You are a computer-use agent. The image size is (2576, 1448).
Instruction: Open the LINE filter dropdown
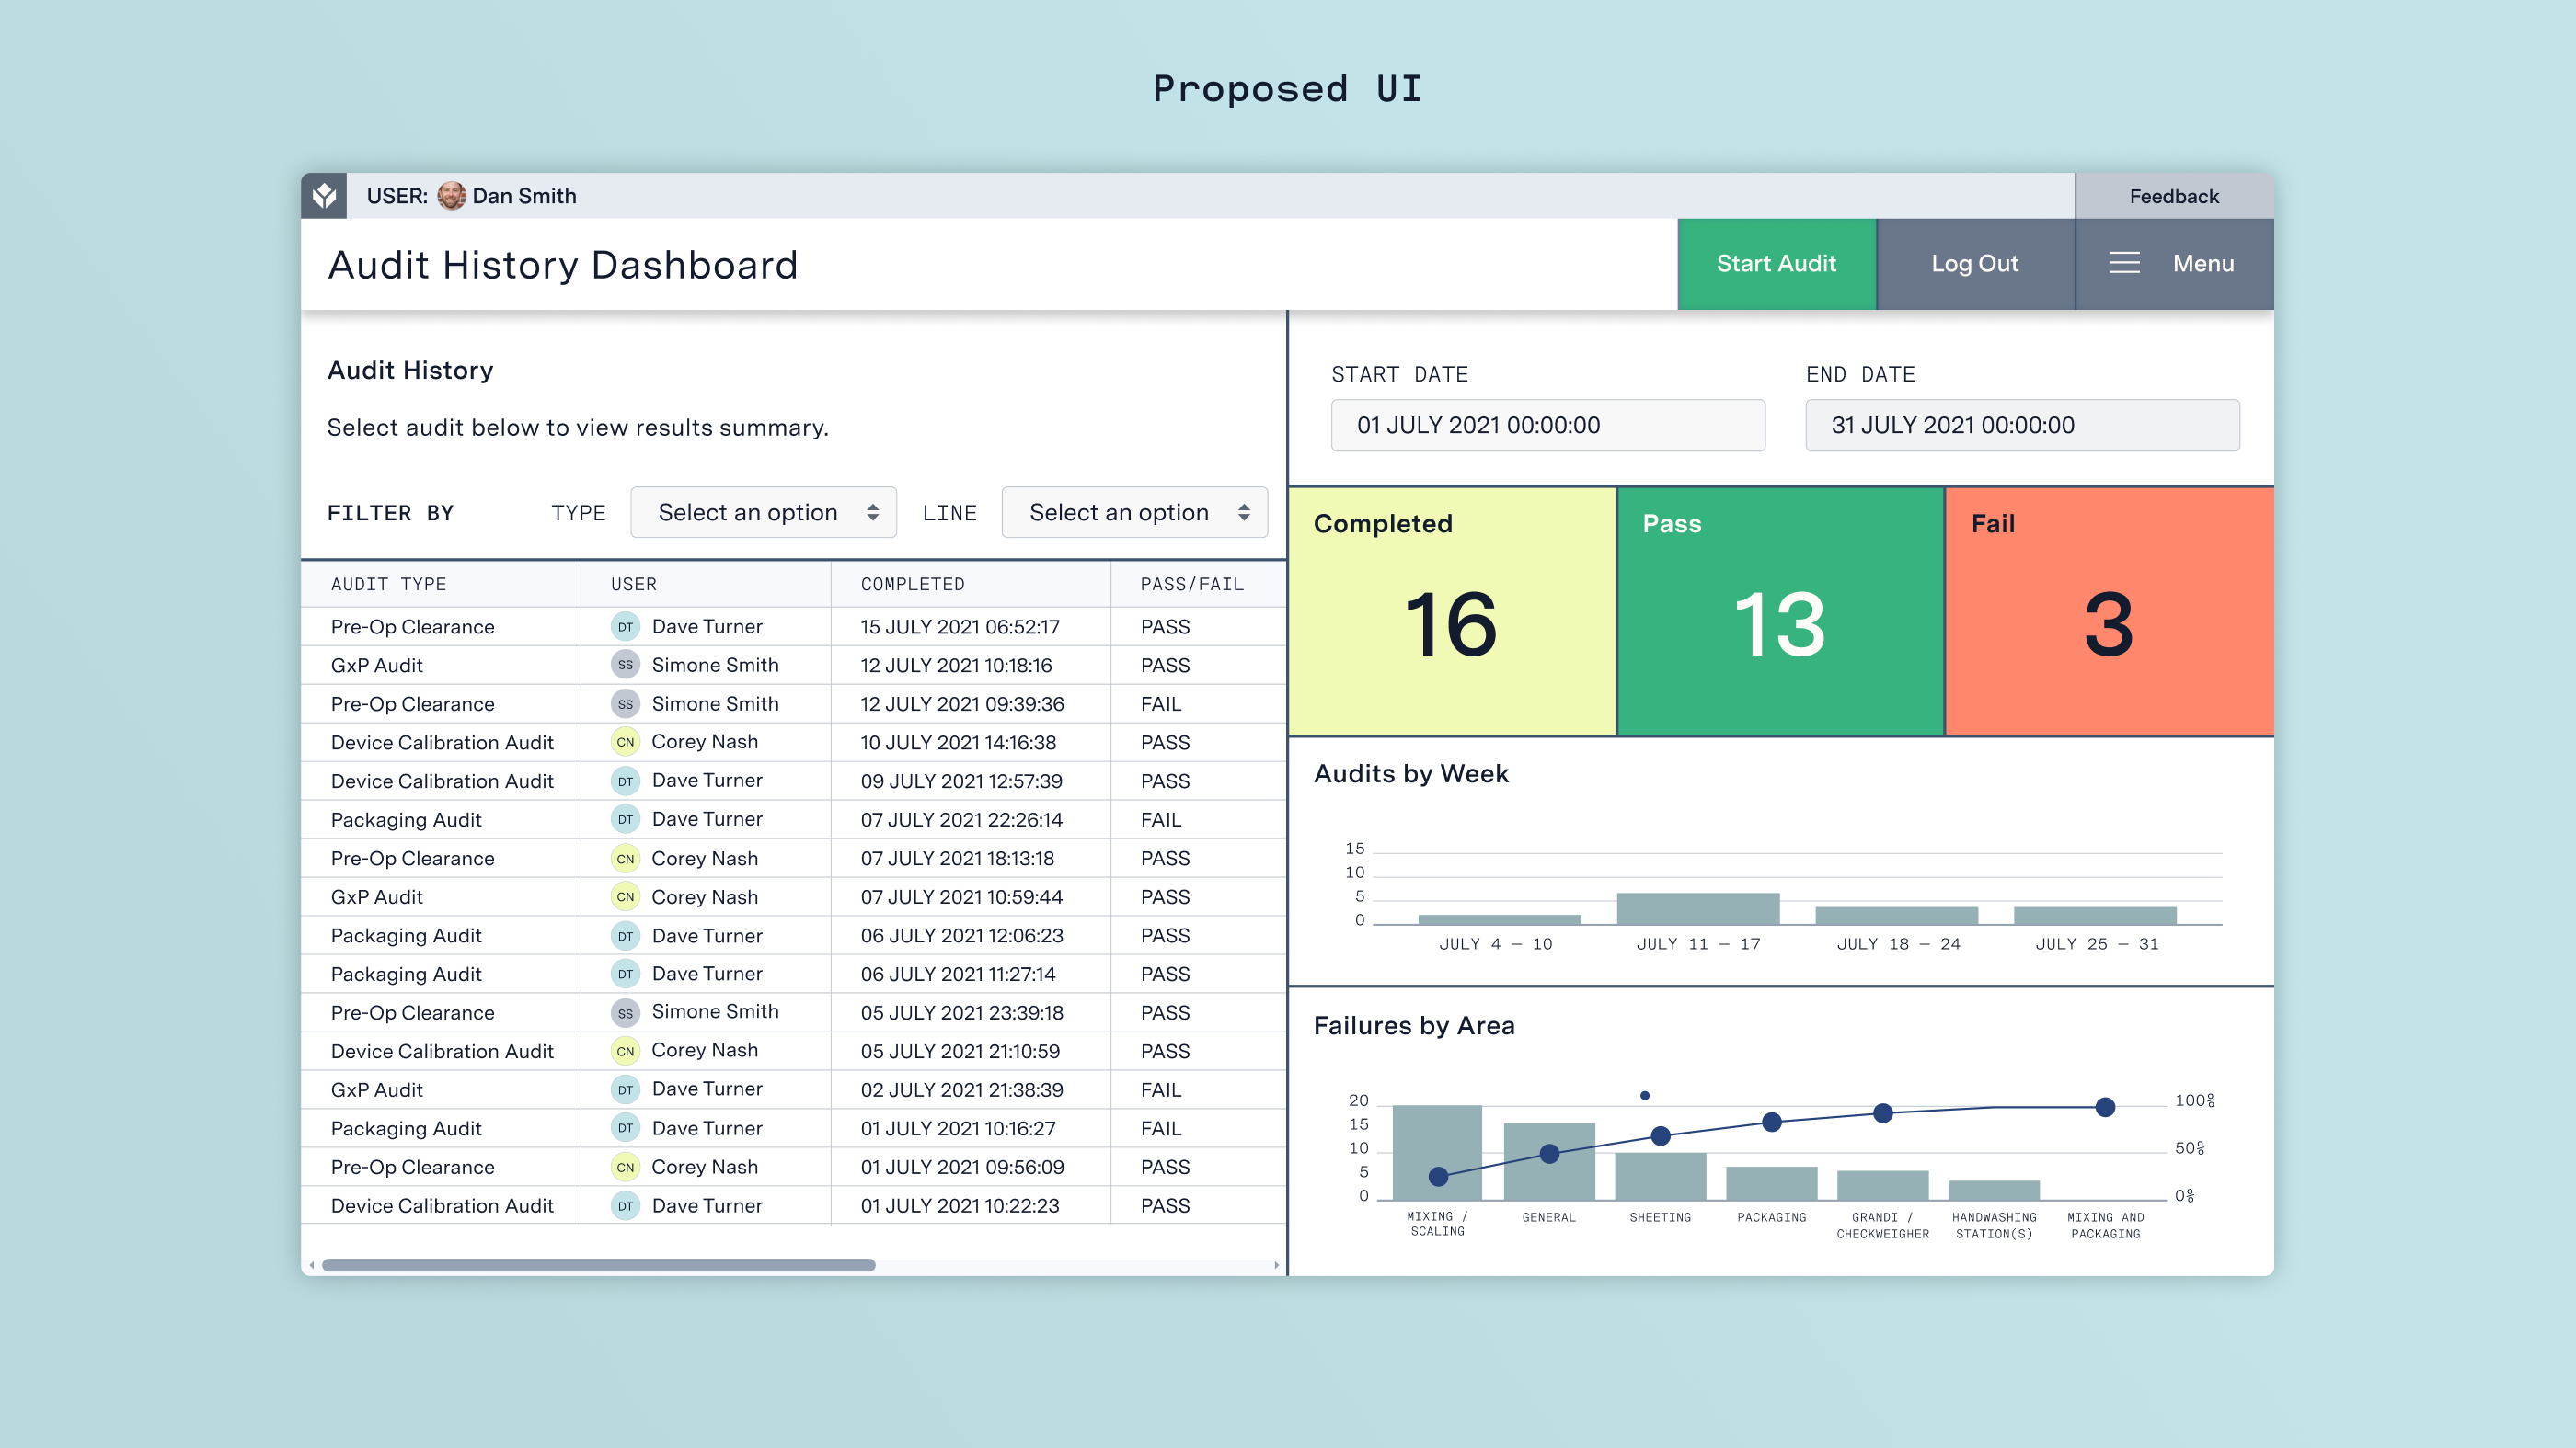click(x=1134, y=513)
